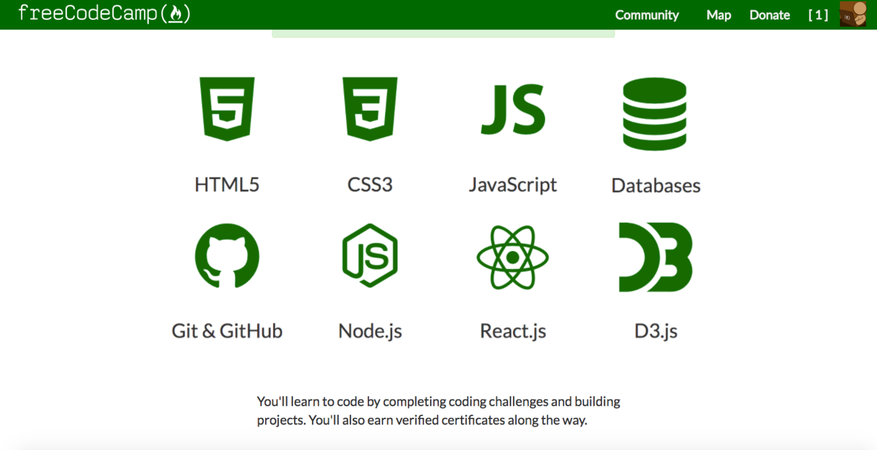The width and height of the screenshot is (877, 450).
Task: Open the Community menu item
Action: (647, 15)
